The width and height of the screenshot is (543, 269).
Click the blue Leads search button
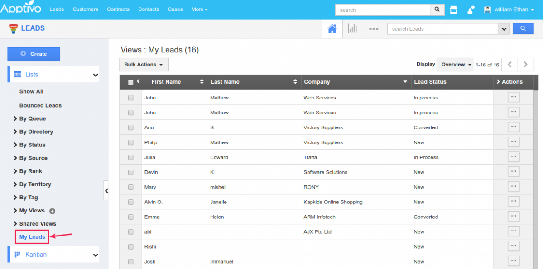point(523,28)
